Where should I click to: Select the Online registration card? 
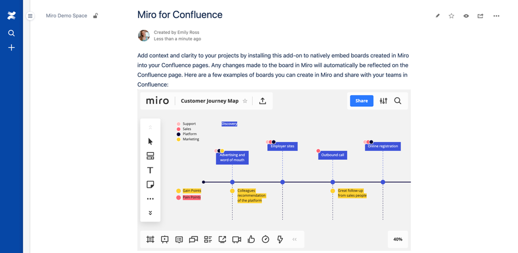click(x=383, y=146)
